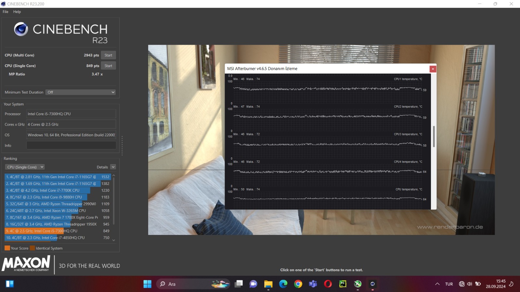520x292 pixels.
Task: Open Microsoft Teams from the taskbar
Action: pos(313,284)
